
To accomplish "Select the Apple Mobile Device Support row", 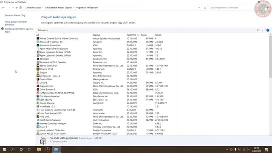I will pyautogui.click(x=106, y=48).
